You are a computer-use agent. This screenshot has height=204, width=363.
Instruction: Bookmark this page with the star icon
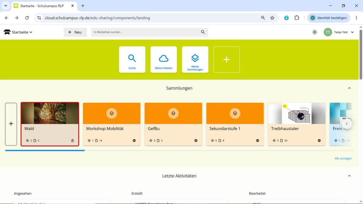point(272,18)
